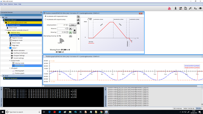
Task: Collapse the Motor 1 tree node
Action: click(x=8, y=48)
